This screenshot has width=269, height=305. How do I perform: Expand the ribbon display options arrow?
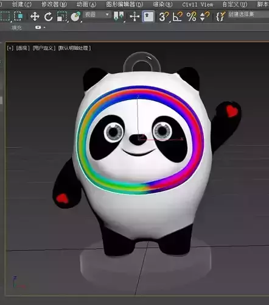[44, 27]
